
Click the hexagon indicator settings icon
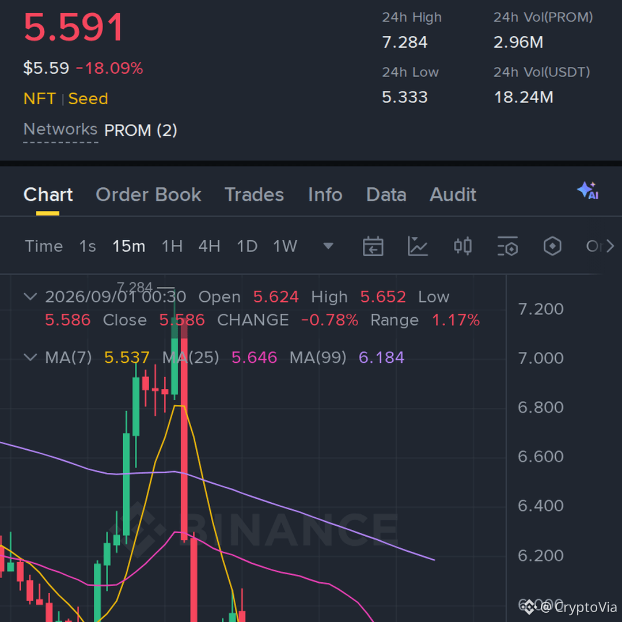tap(552, 246)
